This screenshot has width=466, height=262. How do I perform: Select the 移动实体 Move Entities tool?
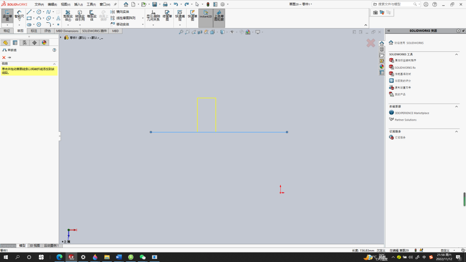120,25
